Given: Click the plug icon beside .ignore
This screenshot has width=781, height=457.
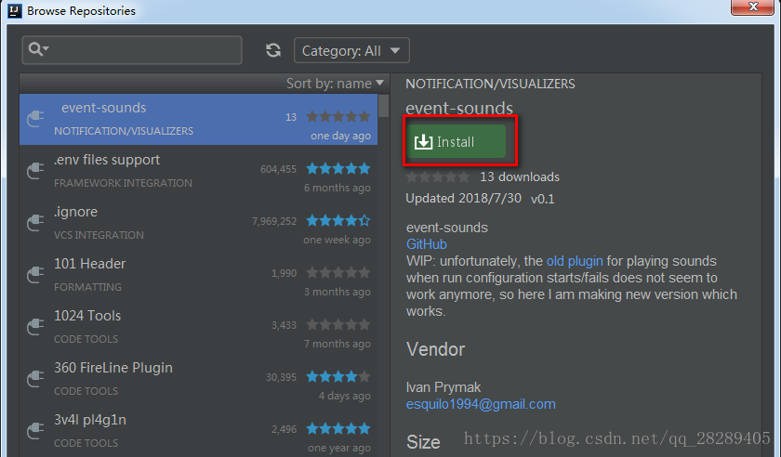Looking at the screenshot, I should (35, 223).
